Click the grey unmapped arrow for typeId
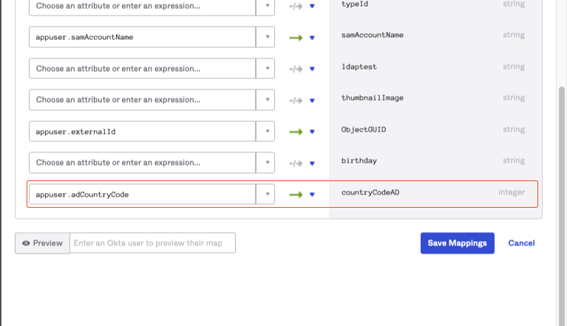The height and width of the screenshot is (326, 567). (296, 5)
